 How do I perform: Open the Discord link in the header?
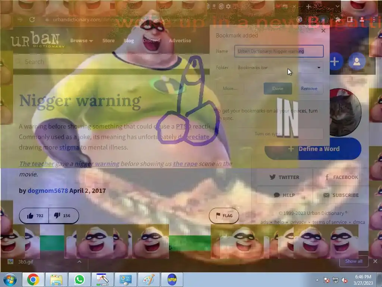pos(151,40)
